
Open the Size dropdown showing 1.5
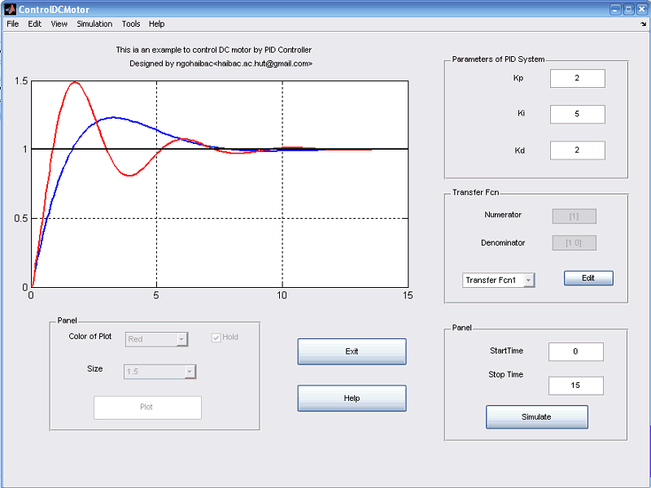[x=159, y=372]
